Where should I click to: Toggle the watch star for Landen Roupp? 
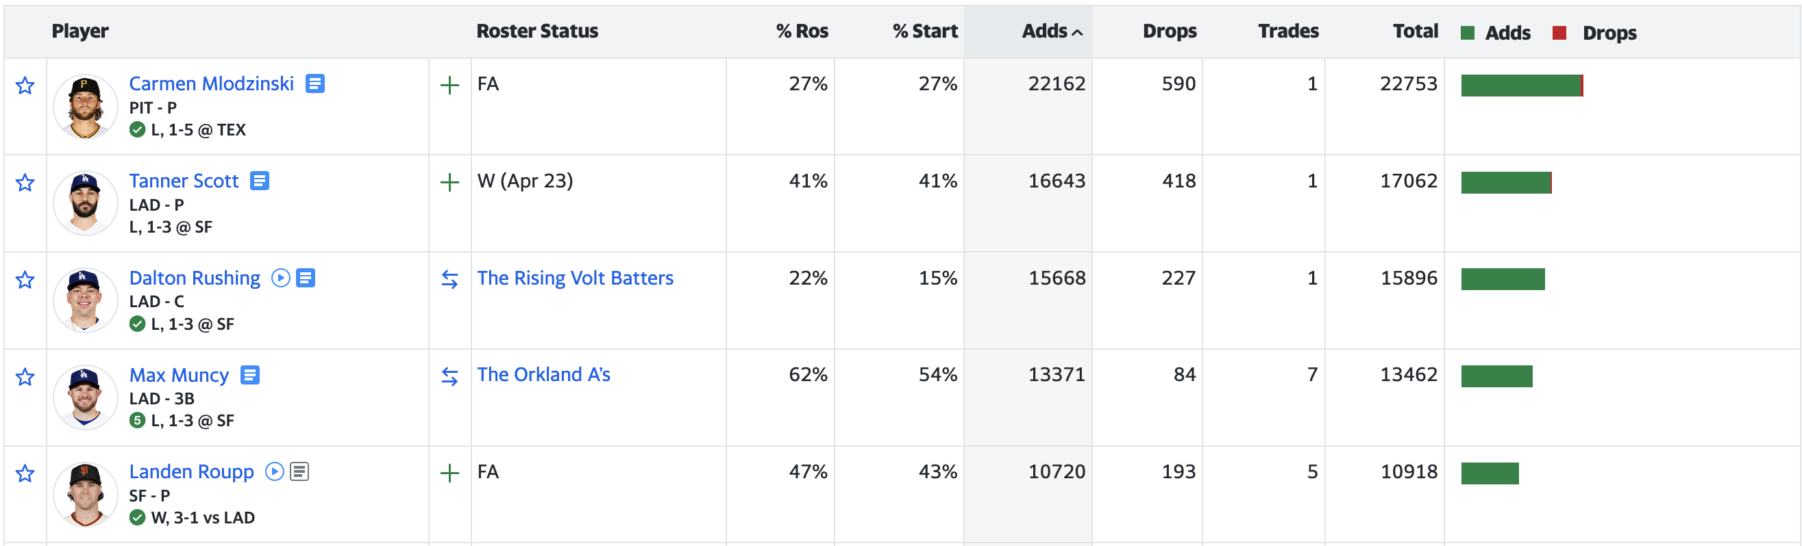click(x=25, y=473)
